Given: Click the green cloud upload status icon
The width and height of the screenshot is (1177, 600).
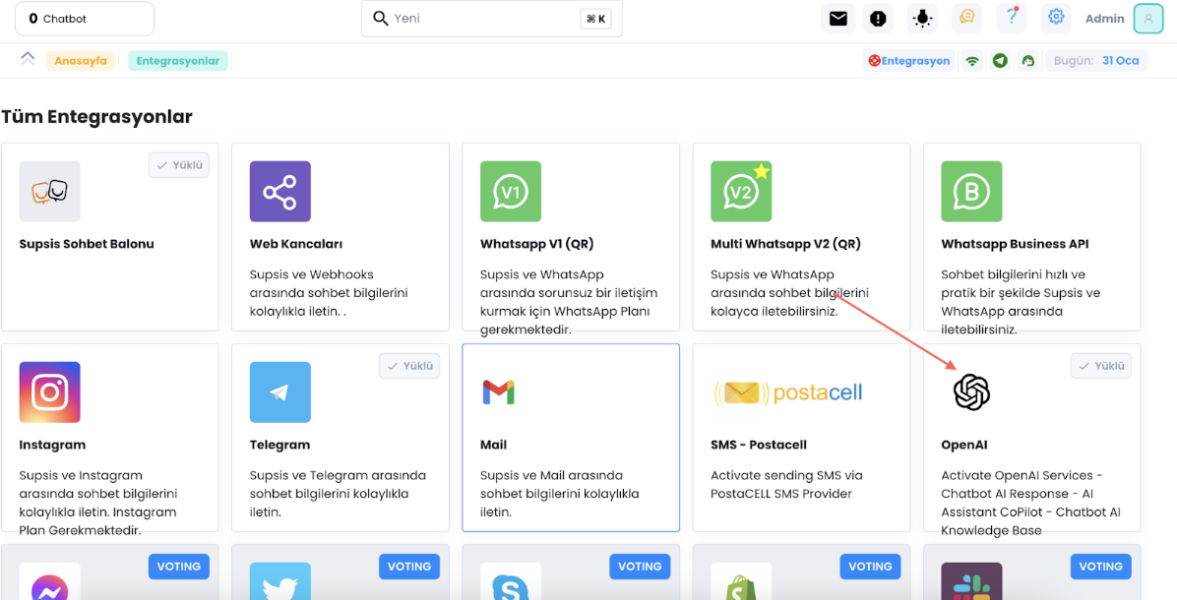Looking at the screenshot, I should [1028, 61].
